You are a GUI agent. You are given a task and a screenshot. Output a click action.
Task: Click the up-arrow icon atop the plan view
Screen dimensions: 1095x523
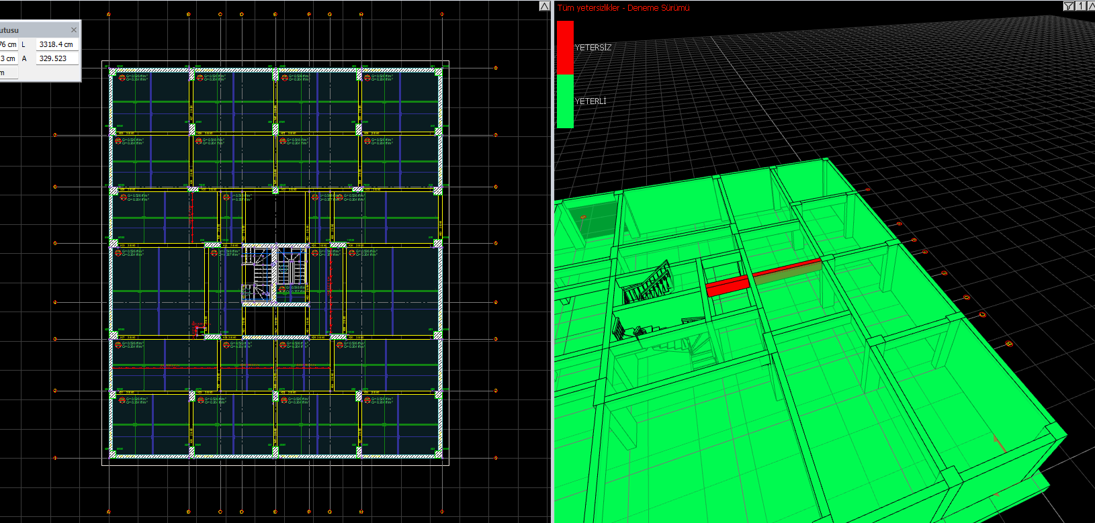pos(545,6)
